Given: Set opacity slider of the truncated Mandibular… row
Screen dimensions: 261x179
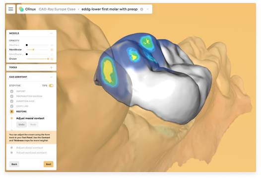Looking at the screenshot, I should click(x=37, y=54).
